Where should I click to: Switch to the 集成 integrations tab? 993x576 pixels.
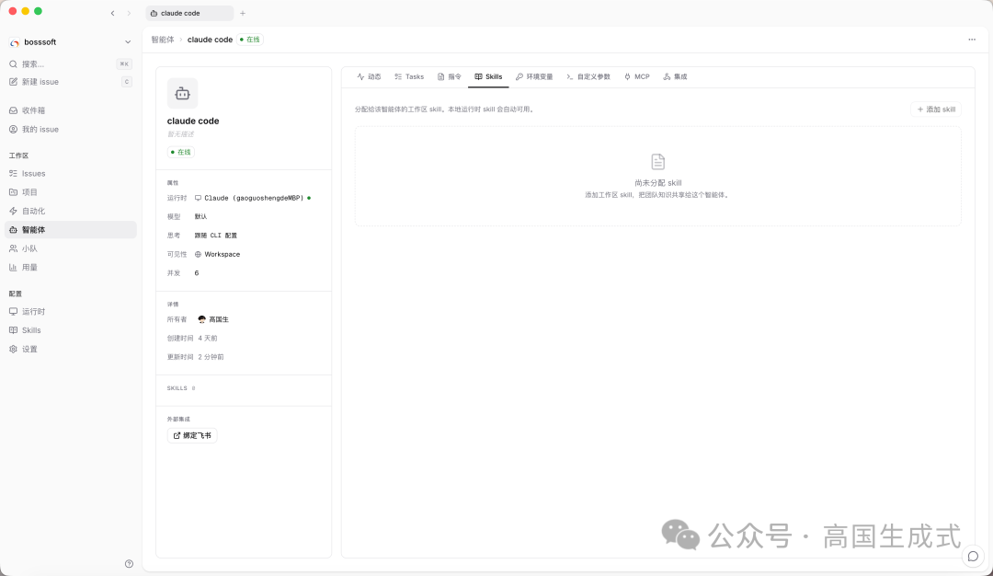[x=675, y=76]
